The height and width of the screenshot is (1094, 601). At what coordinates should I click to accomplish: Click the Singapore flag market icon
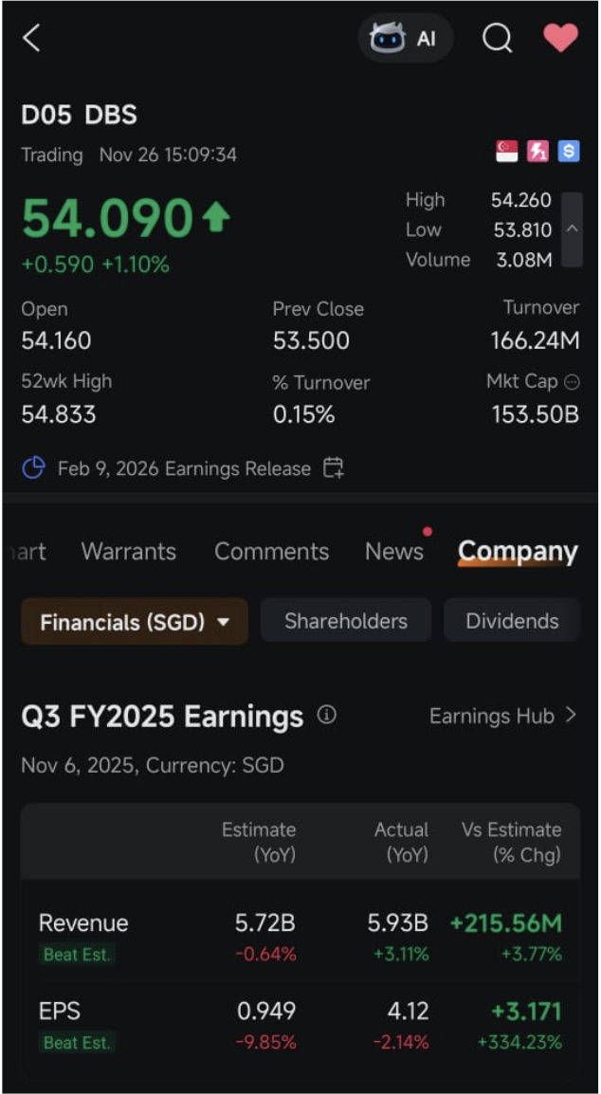(505, 151)
